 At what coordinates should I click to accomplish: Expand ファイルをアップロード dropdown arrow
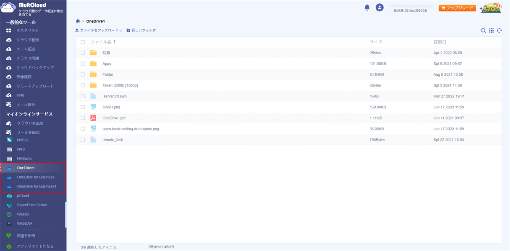(x=120, y=31)
